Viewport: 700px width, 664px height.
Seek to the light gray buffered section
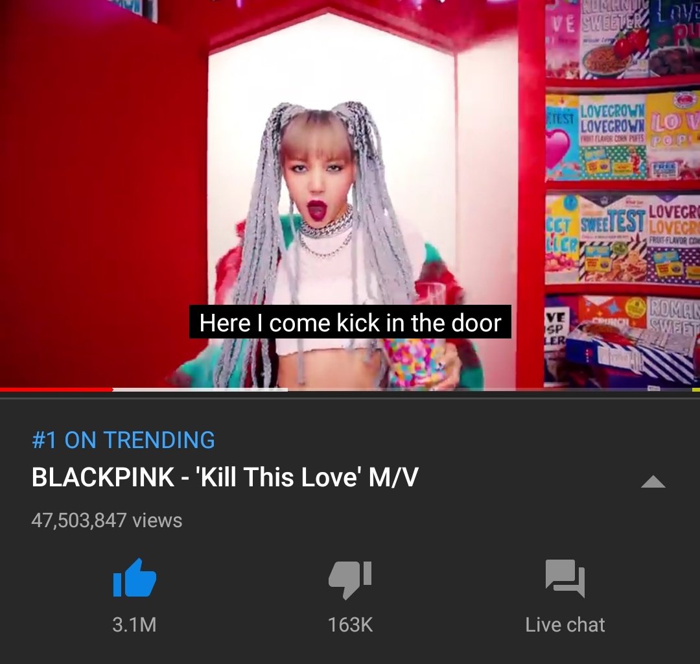point(200,390)
